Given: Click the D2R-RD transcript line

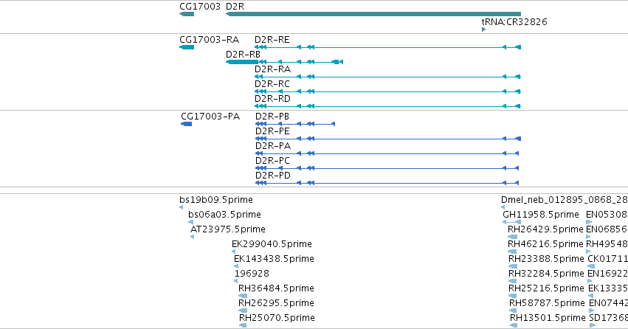Looking at the screenshot, I should tap(387, 106).
